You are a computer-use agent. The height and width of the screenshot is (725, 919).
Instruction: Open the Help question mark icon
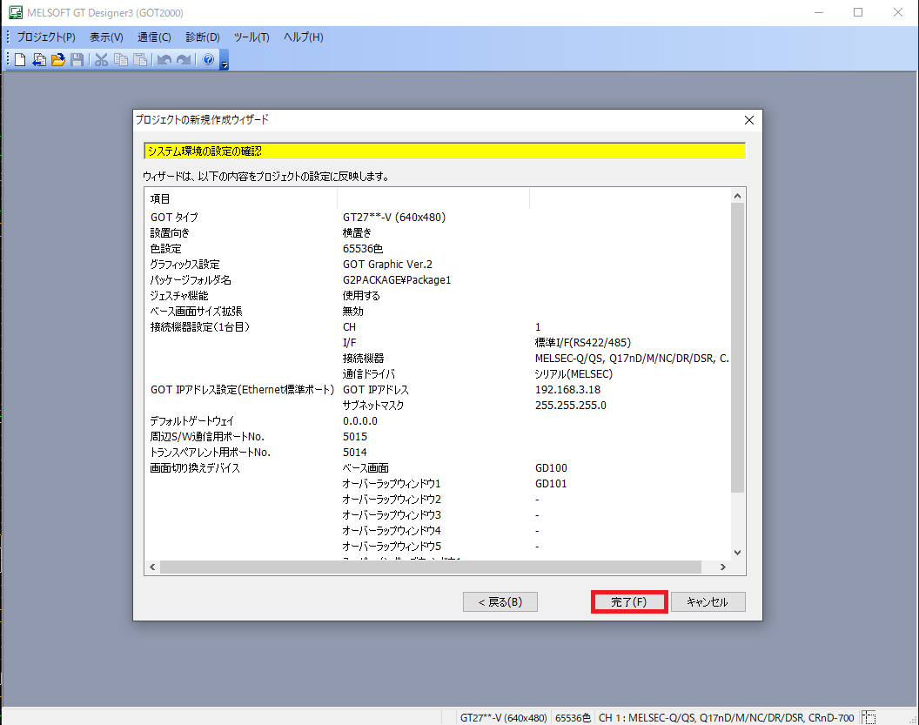208,60
